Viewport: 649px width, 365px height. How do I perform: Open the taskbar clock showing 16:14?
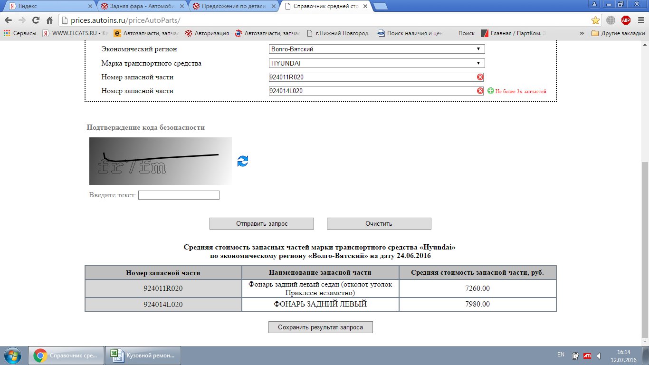tap(623, 355)
